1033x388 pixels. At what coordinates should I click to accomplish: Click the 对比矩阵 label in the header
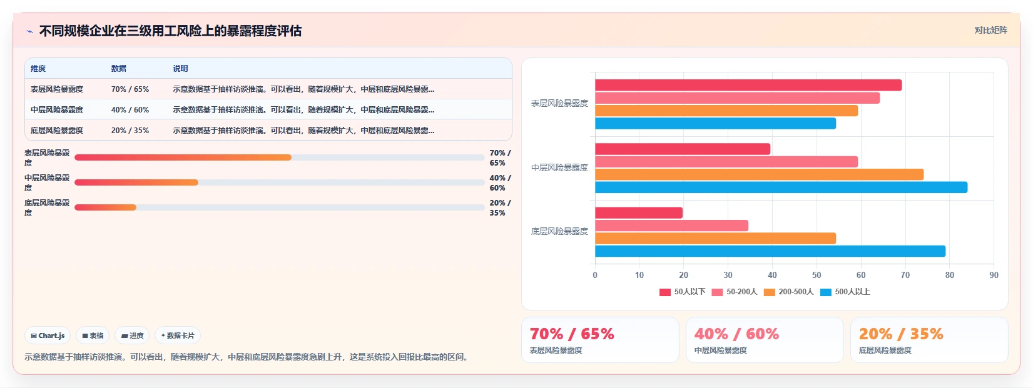[990, 30]
